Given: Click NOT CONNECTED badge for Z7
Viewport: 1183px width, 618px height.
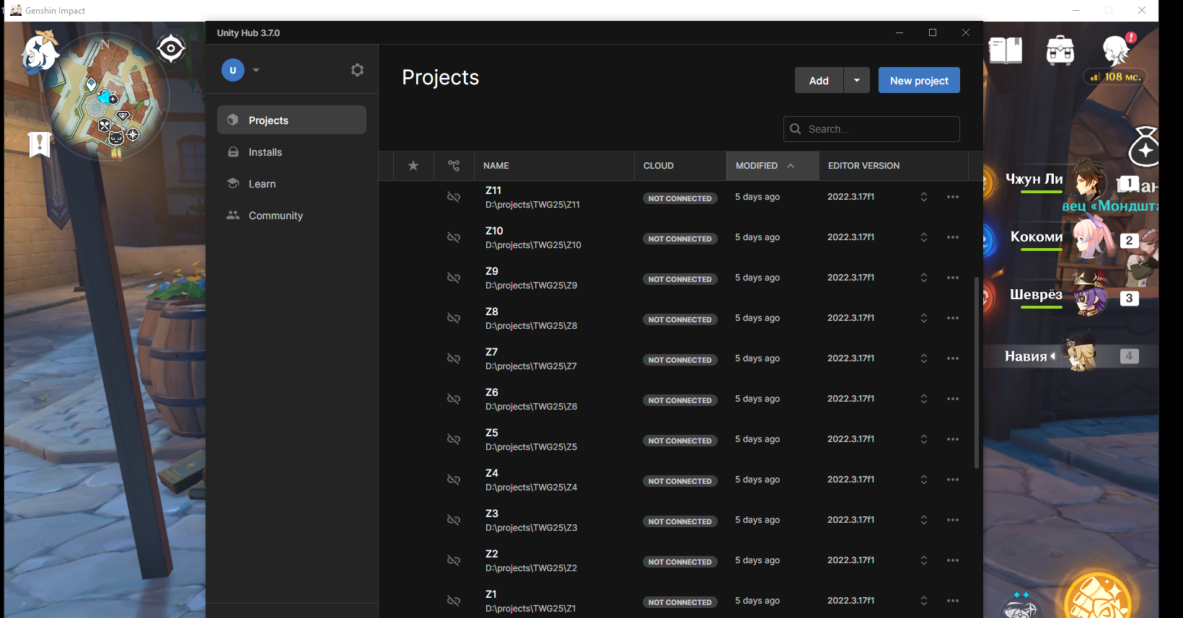Looking at the screenshot, I should click(x=680, y=360).
